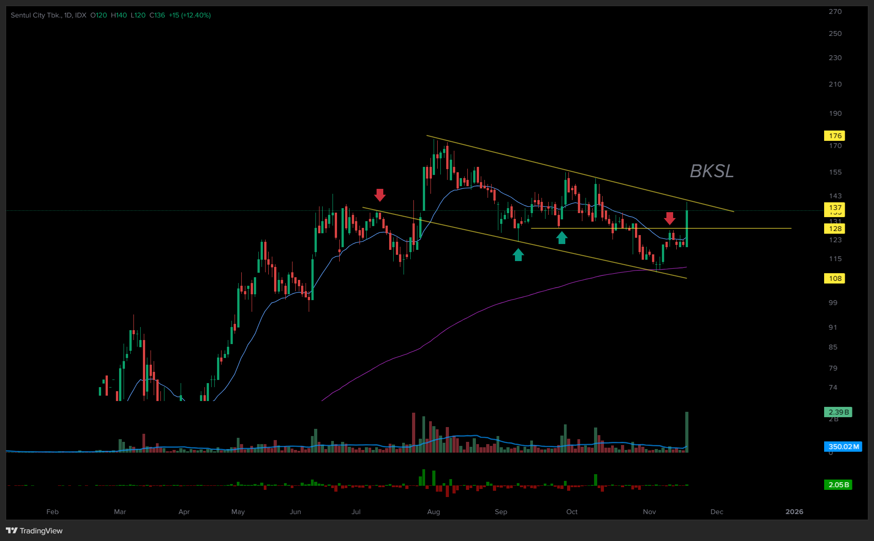This screenshot has width=874, height=541.
Task: Select the yellow 137 current price label
Action: 834,208
